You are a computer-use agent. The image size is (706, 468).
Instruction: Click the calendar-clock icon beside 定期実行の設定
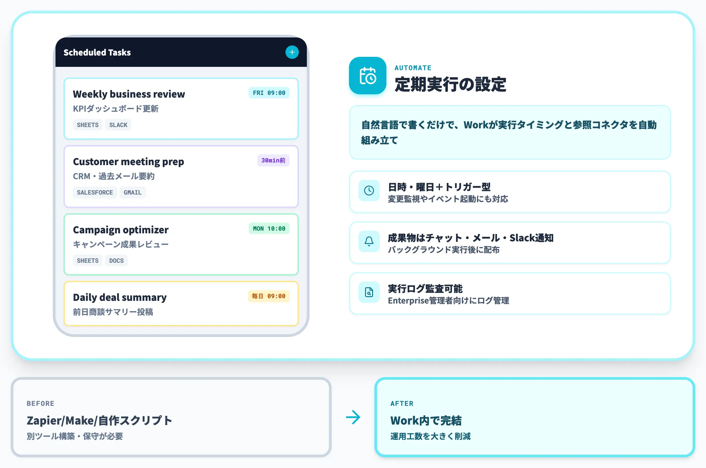368,76
